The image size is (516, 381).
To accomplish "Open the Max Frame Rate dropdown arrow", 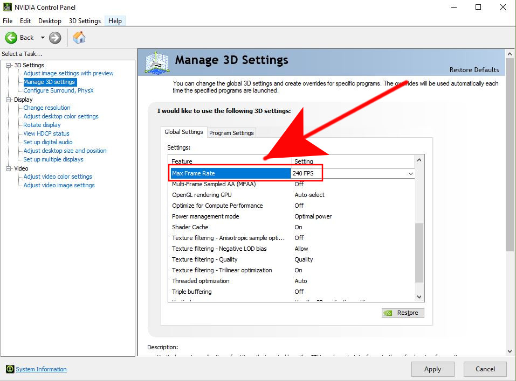I will (x=411, y=173).
